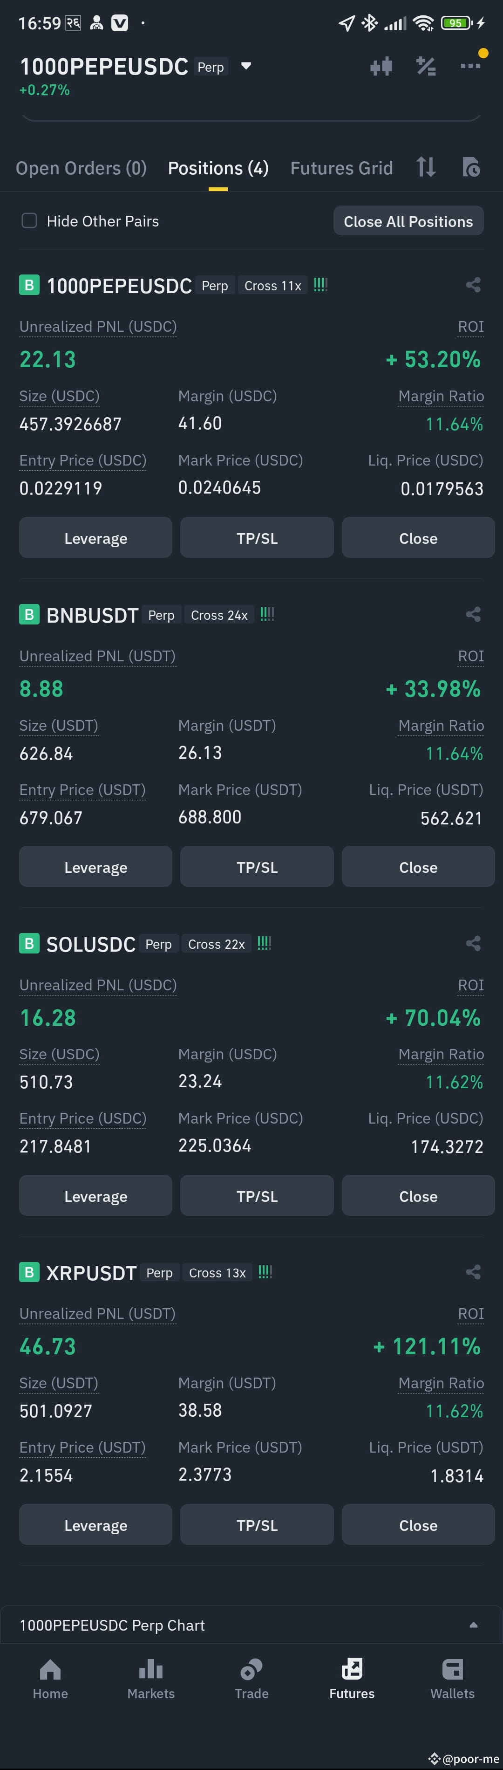Open candlestick chart icon in header
This screenshot has height=1770, width=503.
[x=381, y=67]
